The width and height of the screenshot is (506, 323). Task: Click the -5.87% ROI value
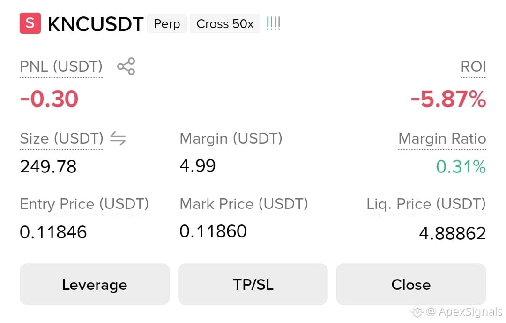(448, 99)
